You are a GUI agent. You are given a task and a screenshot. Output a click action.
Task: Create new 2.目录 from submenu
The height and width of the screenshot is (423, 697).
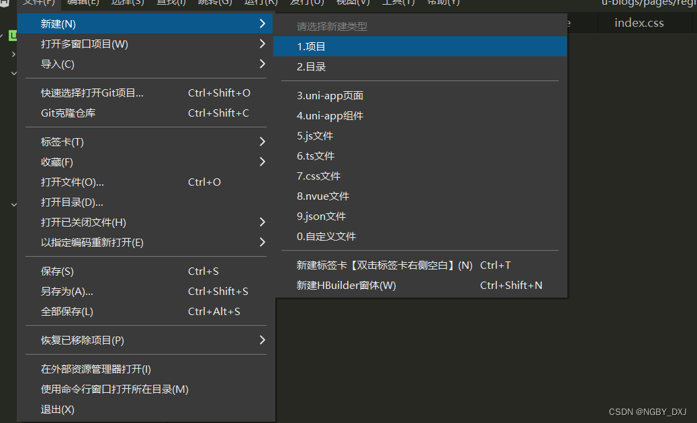point(420,66)
